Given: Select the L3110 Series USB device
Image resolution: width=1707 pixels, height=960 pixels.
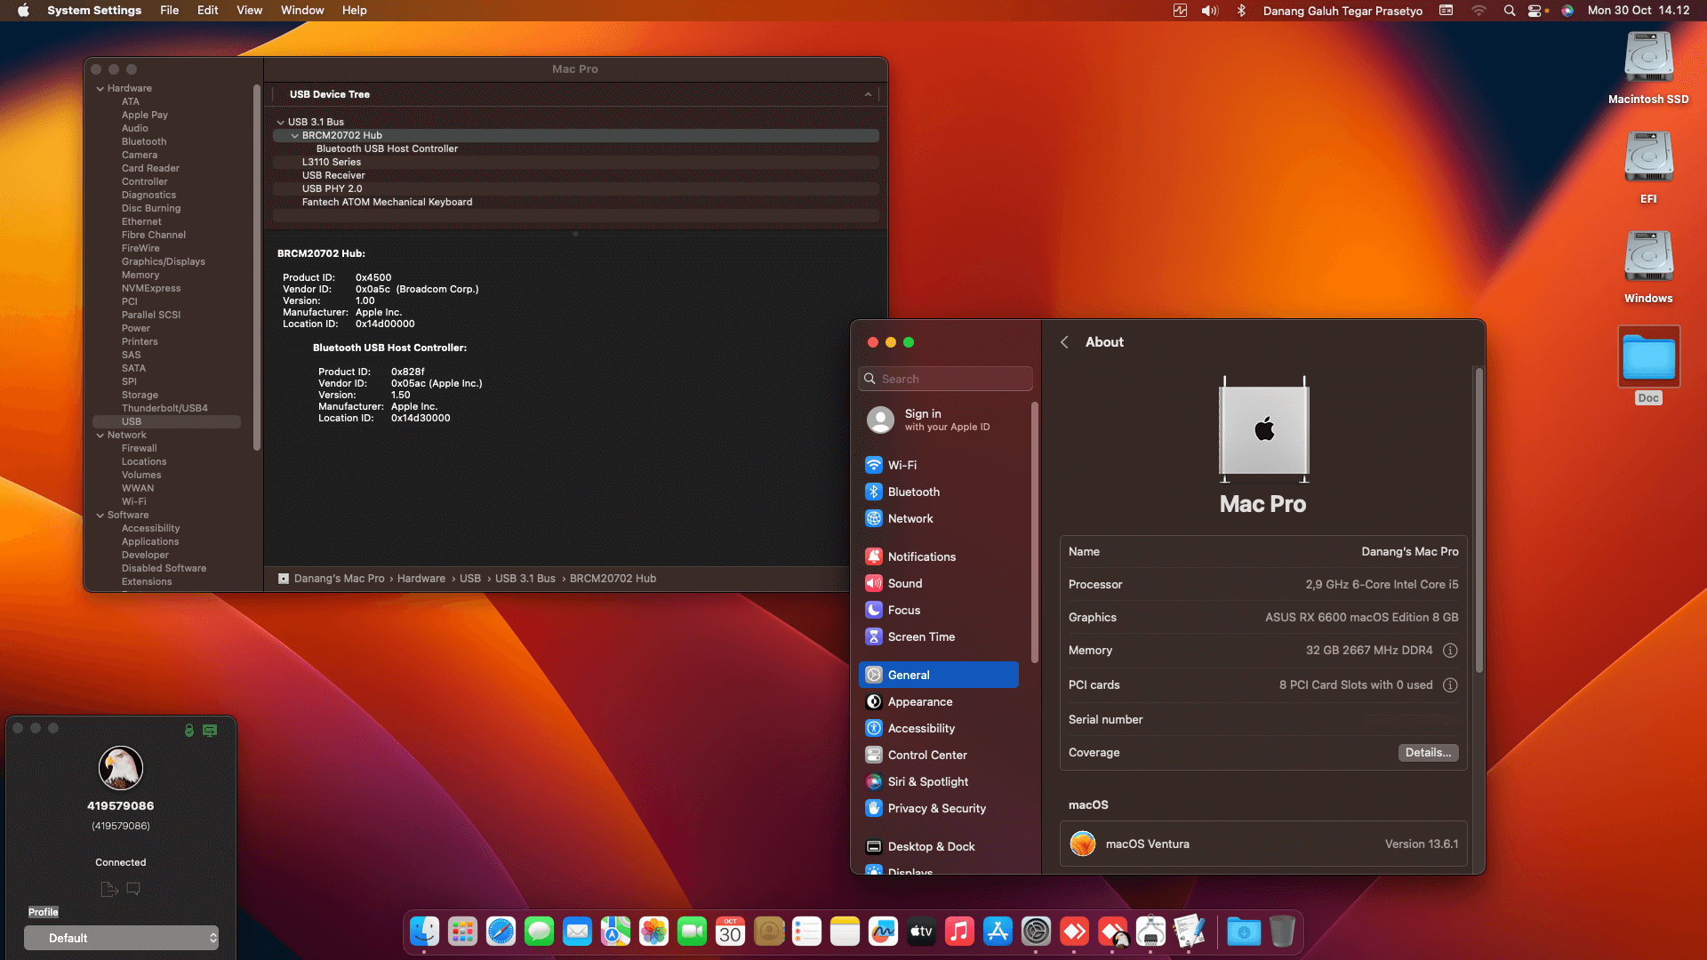Looking at the screenshot, I should tap(576, 163).
